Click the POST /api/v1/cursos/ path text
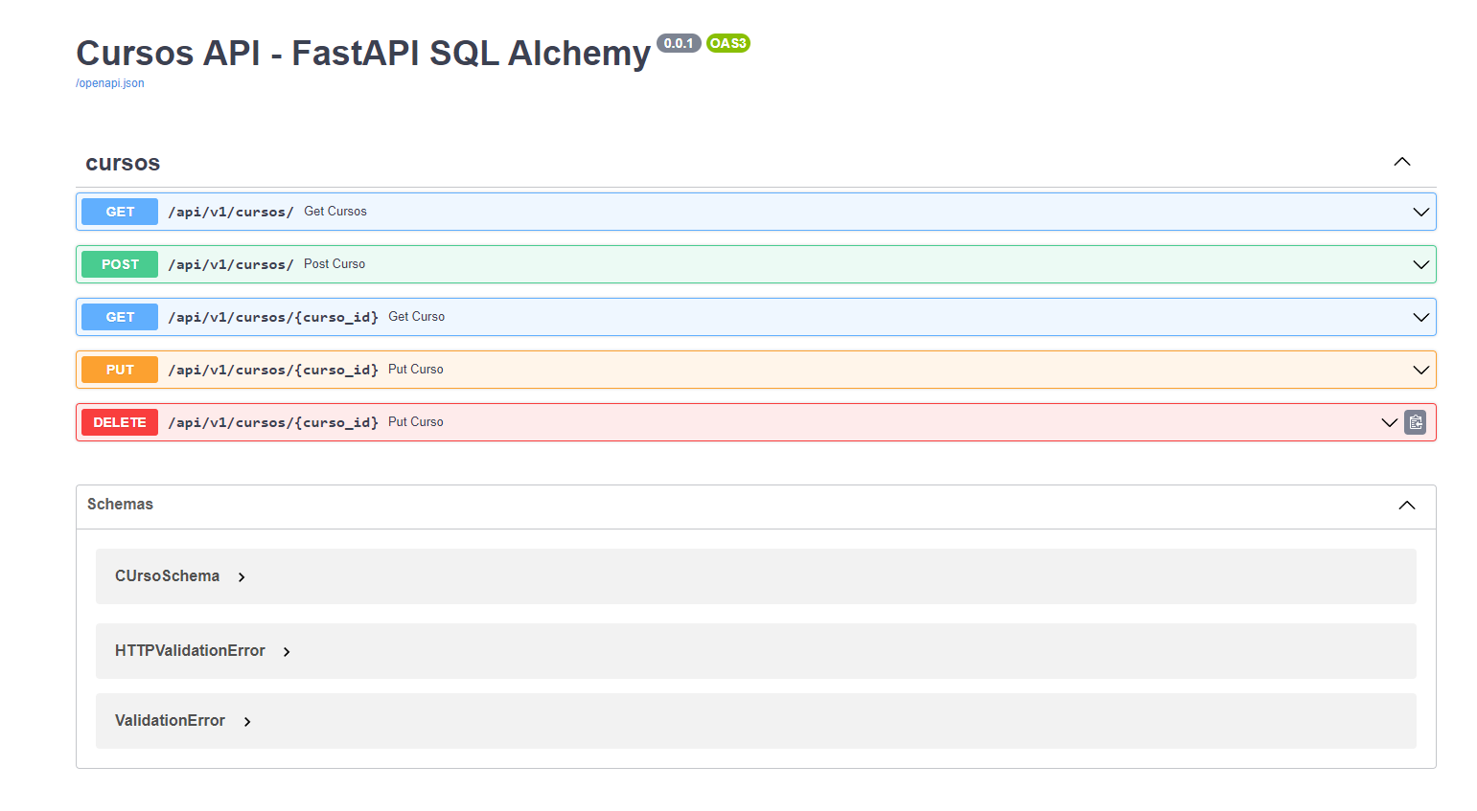The width and height of the screenshot is (1477, 811). click(231, 264)
